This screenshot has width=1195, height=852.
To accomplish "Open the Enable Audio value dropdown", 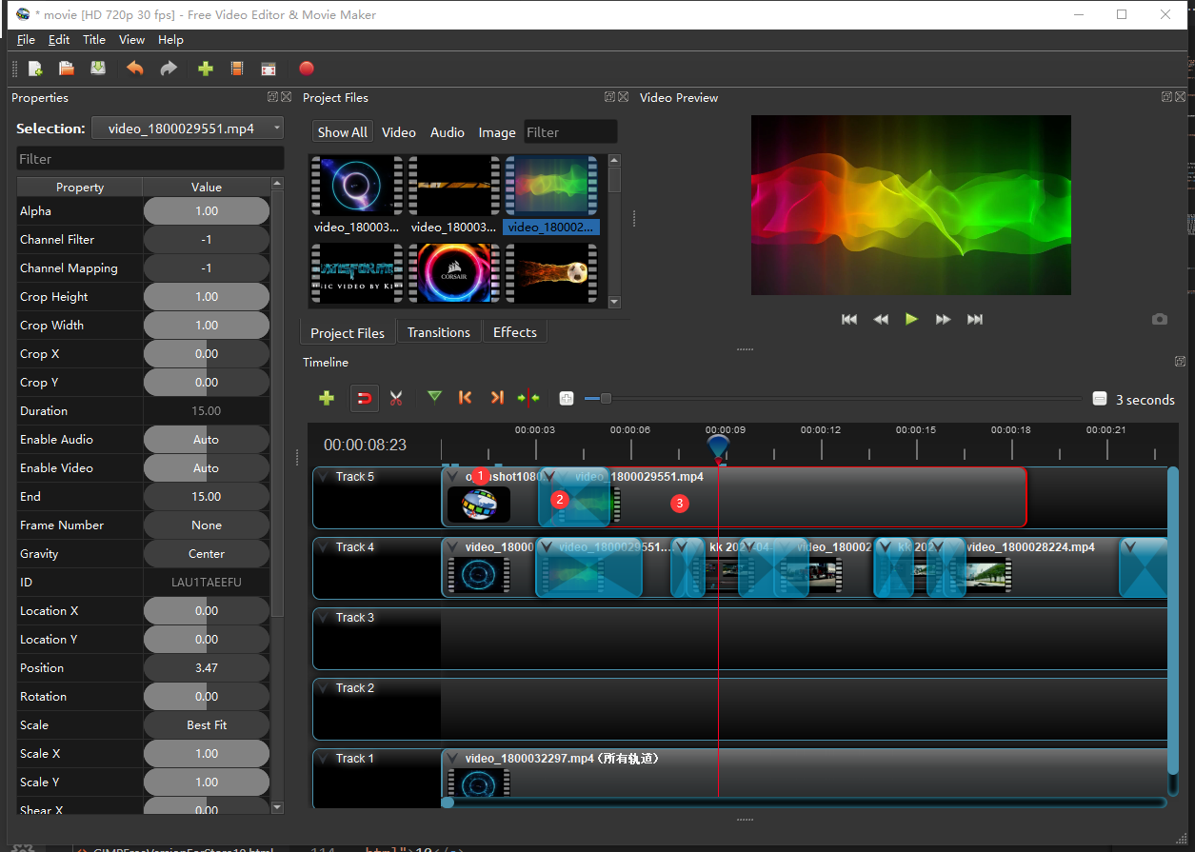I will pyautogui.click(x=207, y=440).
